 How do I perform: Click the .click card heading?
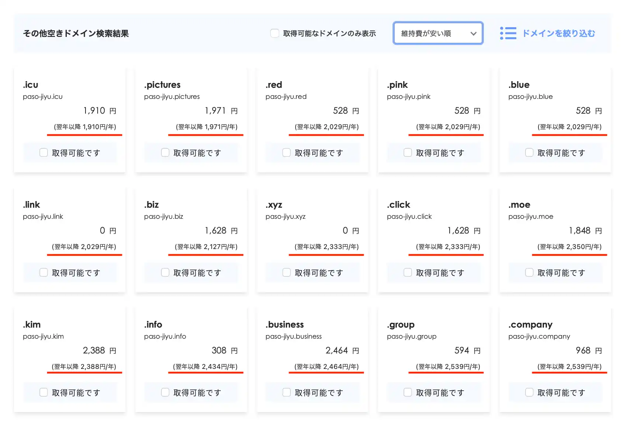398,205
